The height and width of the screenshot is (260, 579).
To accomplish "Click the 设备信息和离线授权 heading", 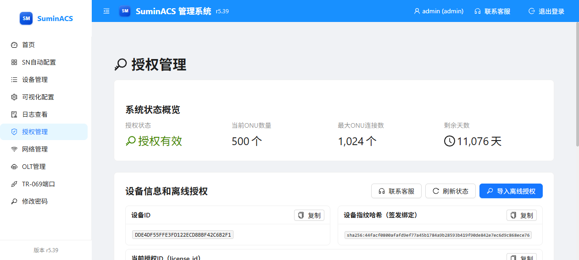I will (167, 191).
